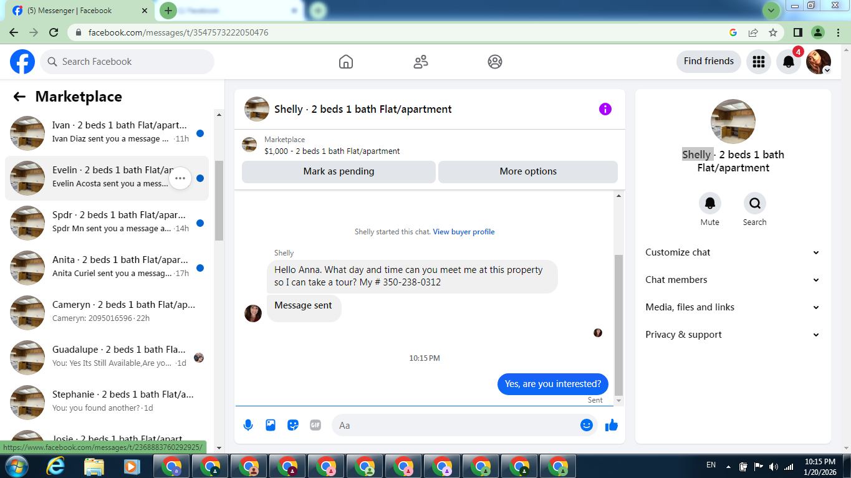The height and width of the screenshot is (478, 851).
Task: Expand Media, files and links section
Action: (733, 307)
